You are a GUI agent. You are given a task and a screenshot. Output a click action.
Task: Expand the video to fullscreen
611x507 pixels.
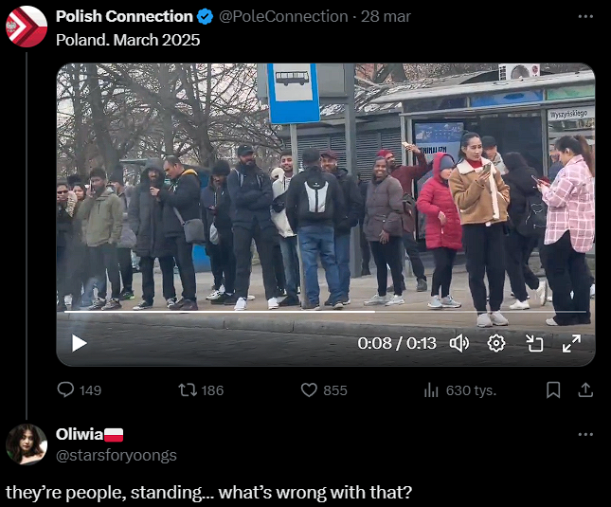click(x=571, y=343)
